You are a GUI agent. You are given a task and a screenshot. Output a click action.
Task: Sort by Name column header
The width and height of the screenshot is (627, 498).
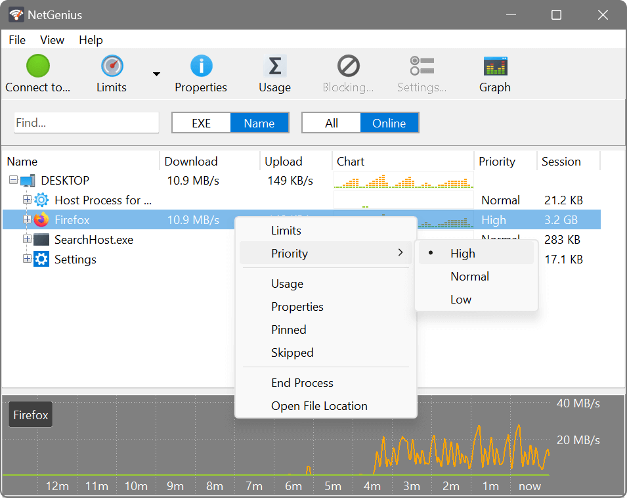tap(80, 162)
